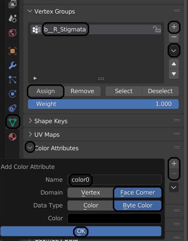Open the Physics properties tab
Image resolution: width=188 pixels, height=241 pixels.
[x=12, y=94]
